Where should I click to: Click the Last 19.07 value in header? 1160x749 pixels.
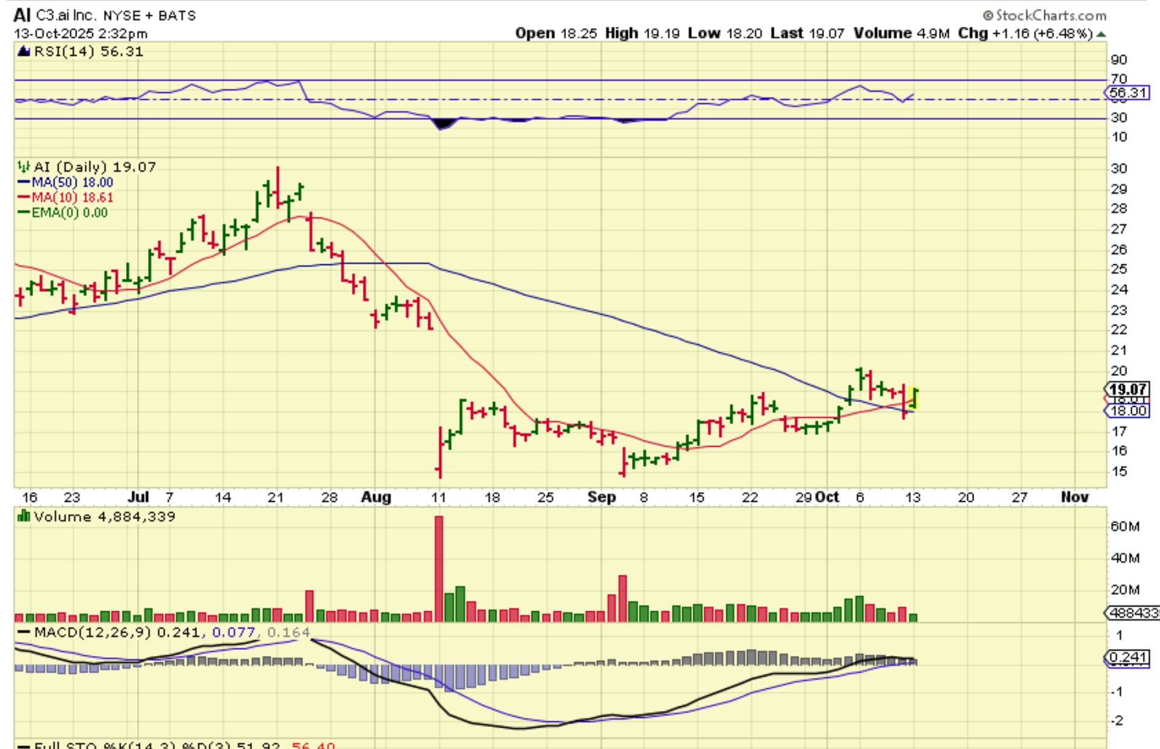(x=808, y=33)
